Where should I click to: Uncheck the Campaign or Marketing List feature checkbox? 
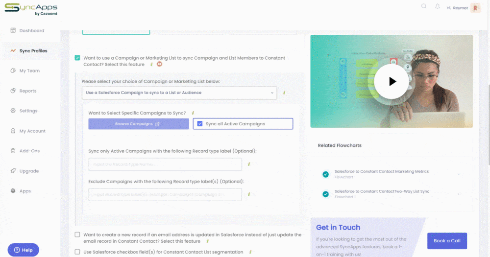pos(77,58)
